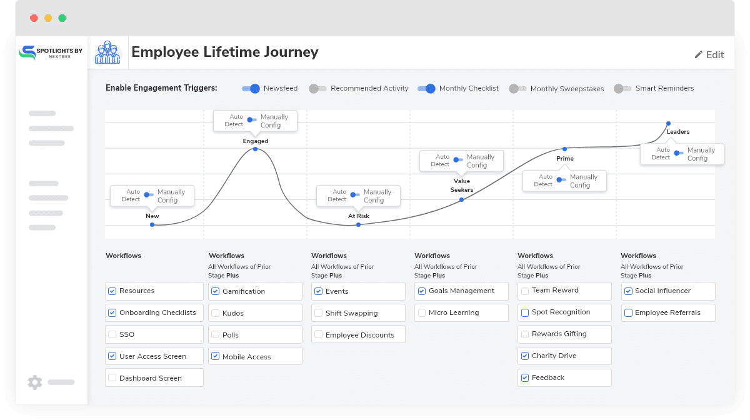Screen dimensions: 750x420
Task: Click the Spotlights by NextBee logo
Action: coord(51,52)
